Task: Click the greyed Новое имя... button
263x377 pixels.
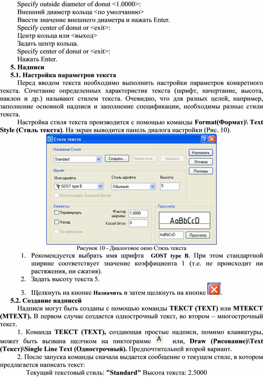Action: [144, 159]
